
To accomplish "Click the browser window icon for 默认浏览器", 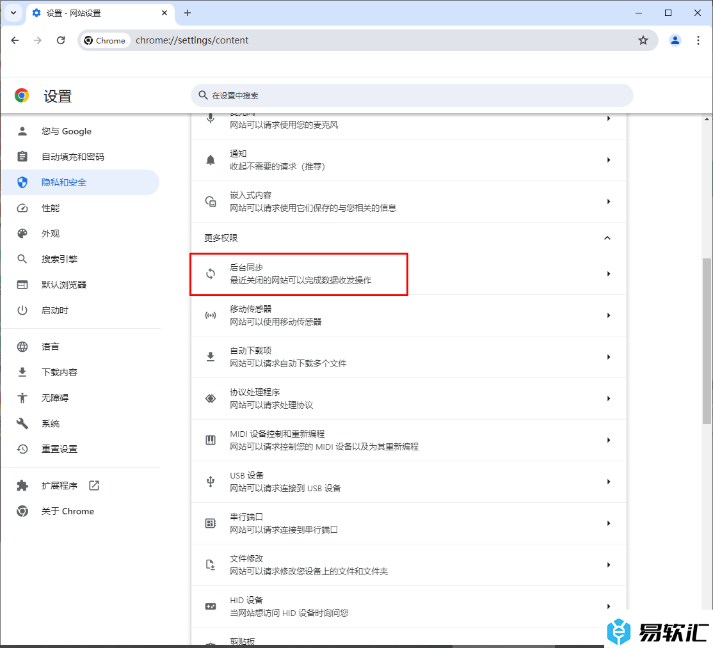I will tap(22, 285).
